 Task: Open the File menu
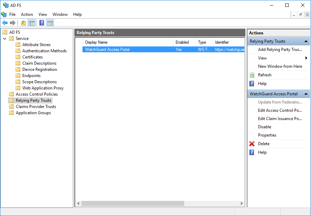click(x=12, y=14)
